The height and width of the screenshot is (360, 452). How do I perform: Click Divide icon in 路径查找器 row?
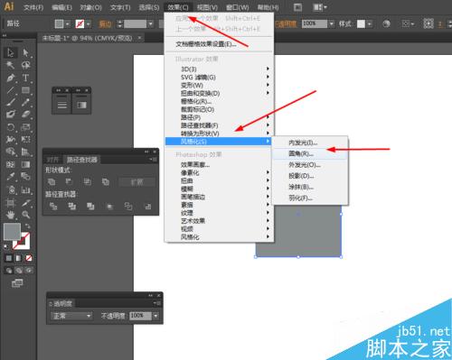[x=53, y=207]
